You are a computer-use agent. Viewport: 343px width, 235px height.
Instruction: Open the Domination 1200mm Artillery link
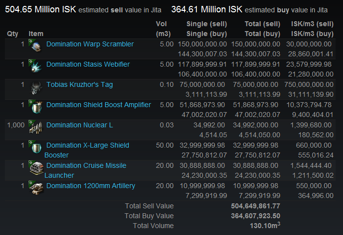pyautogui.click(x=91, y=186)
